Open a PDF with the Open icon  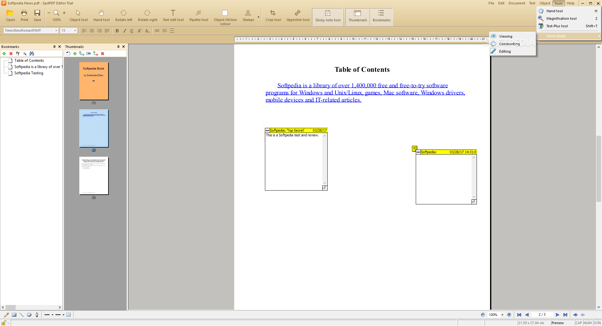click(x=10, y=16)
